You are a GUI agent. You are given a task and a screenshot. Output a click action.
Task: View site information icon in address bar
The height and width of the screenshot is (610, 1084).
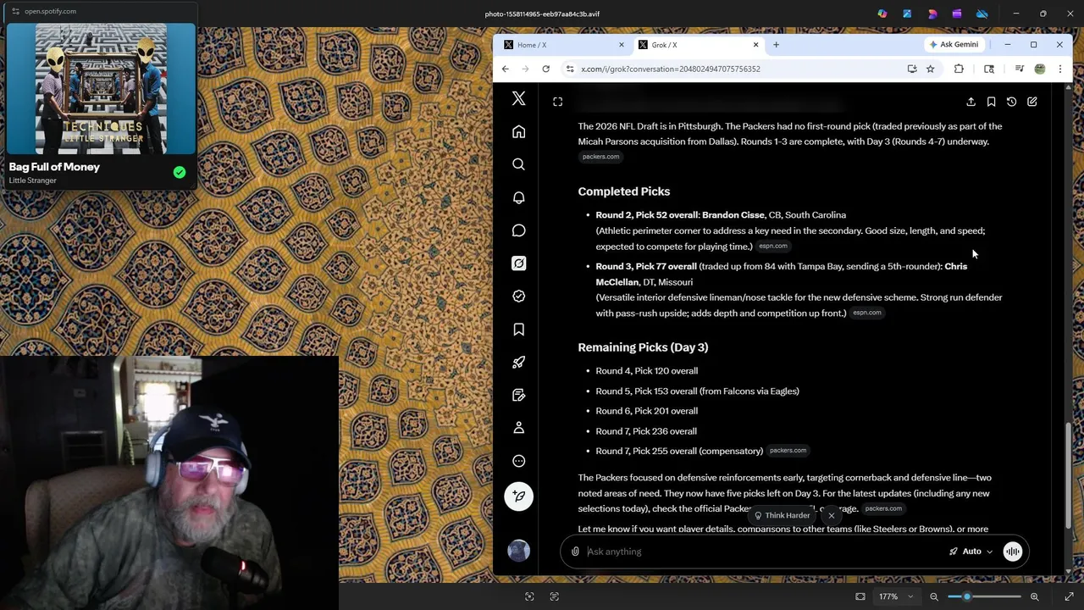point(570,69)
